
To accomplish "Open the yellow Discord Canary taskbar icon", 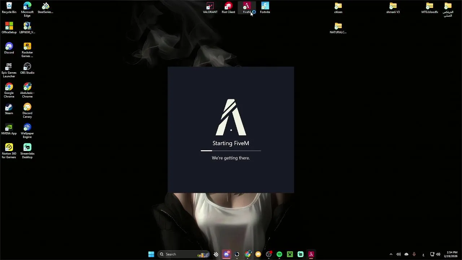I will (258, 254).
